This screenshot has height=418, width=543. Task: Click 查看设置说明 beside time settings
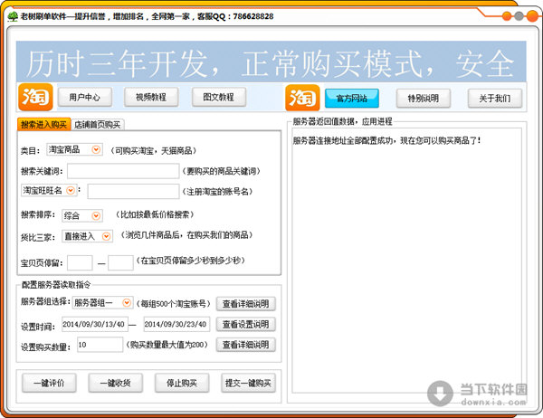pyautogui.click(x=246, y=324)
